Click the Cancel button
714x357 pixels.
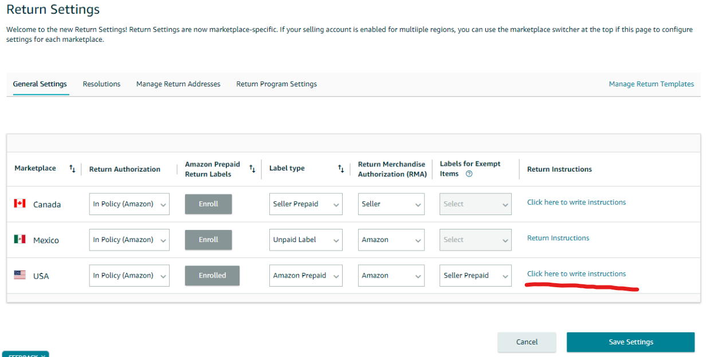527,342
